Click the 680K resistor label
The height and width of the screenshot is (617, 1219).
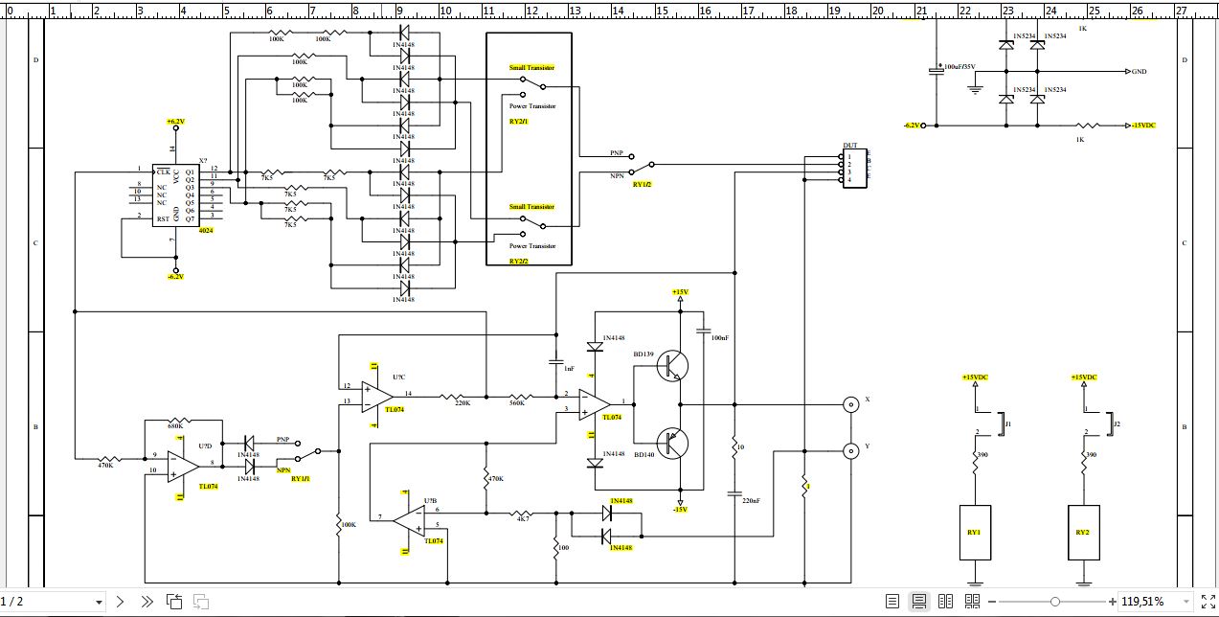(175, 425)
